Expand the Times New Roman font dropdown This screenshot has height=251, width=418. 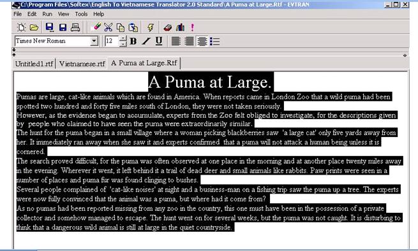[94, 41]
